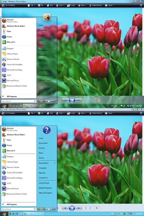Click the blue question mark user picture
144x216 pixels.
tap(47, 130)
